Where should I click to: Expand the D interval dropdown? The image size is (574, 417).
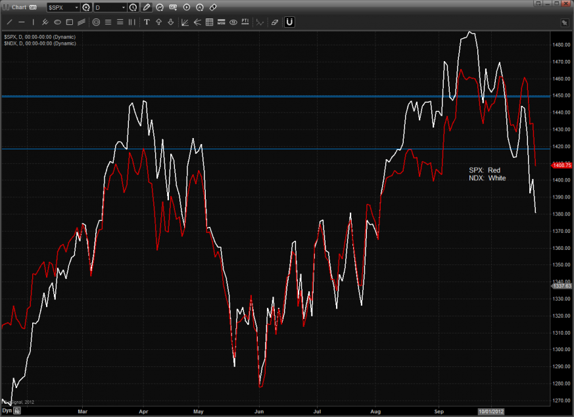click(123, 7)
